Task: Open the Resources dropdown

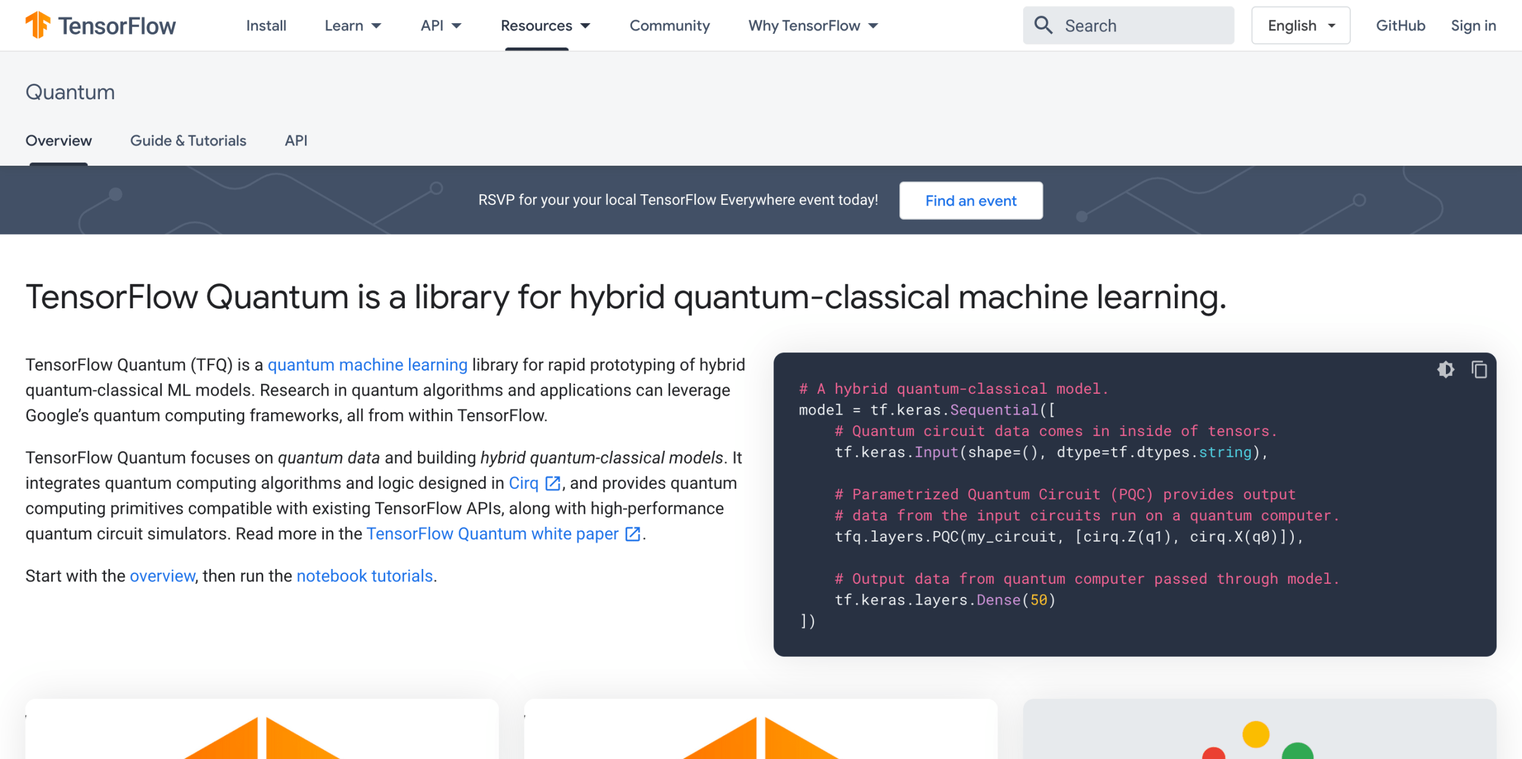Action: click(x=545, y=25)
